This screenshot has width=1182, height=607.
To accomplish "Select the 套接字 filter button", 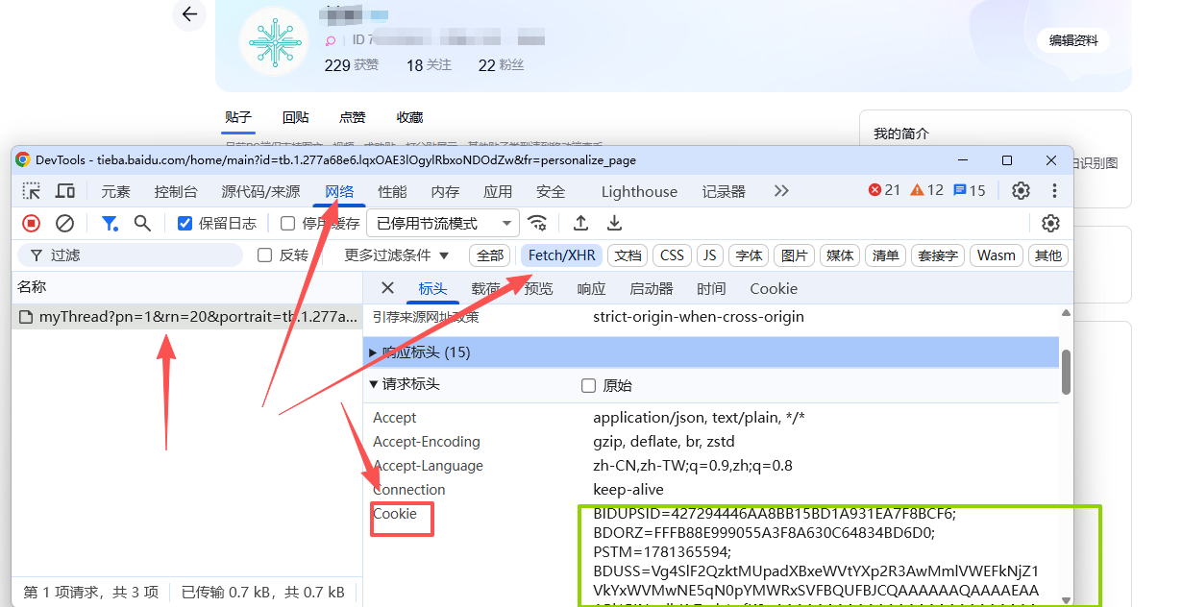I will click(938, 255).
